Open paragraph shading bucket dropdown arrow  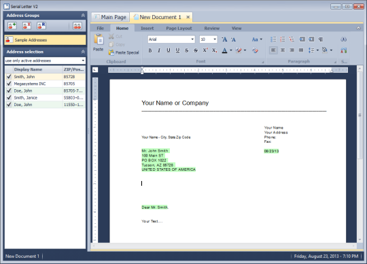331,50
